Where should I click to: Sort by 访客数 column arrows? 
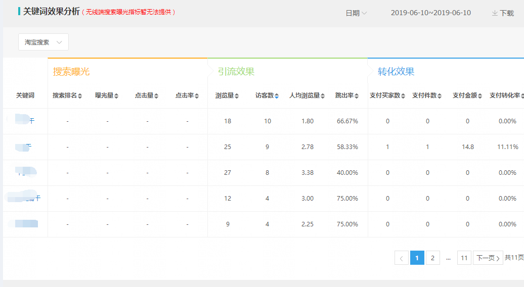point(277,96)
